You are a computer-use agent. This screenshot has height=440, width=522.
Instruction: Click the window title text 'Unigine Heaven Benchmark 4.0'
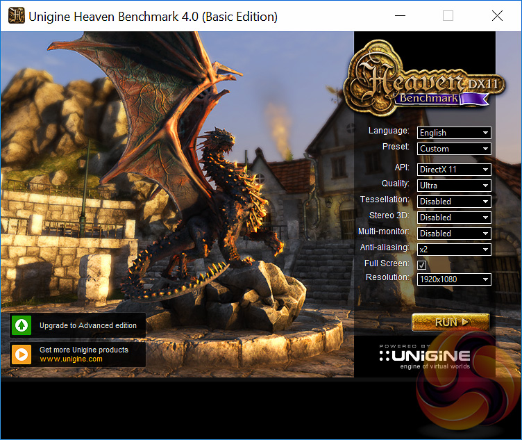pyautogui.click(x=114, y=16)
